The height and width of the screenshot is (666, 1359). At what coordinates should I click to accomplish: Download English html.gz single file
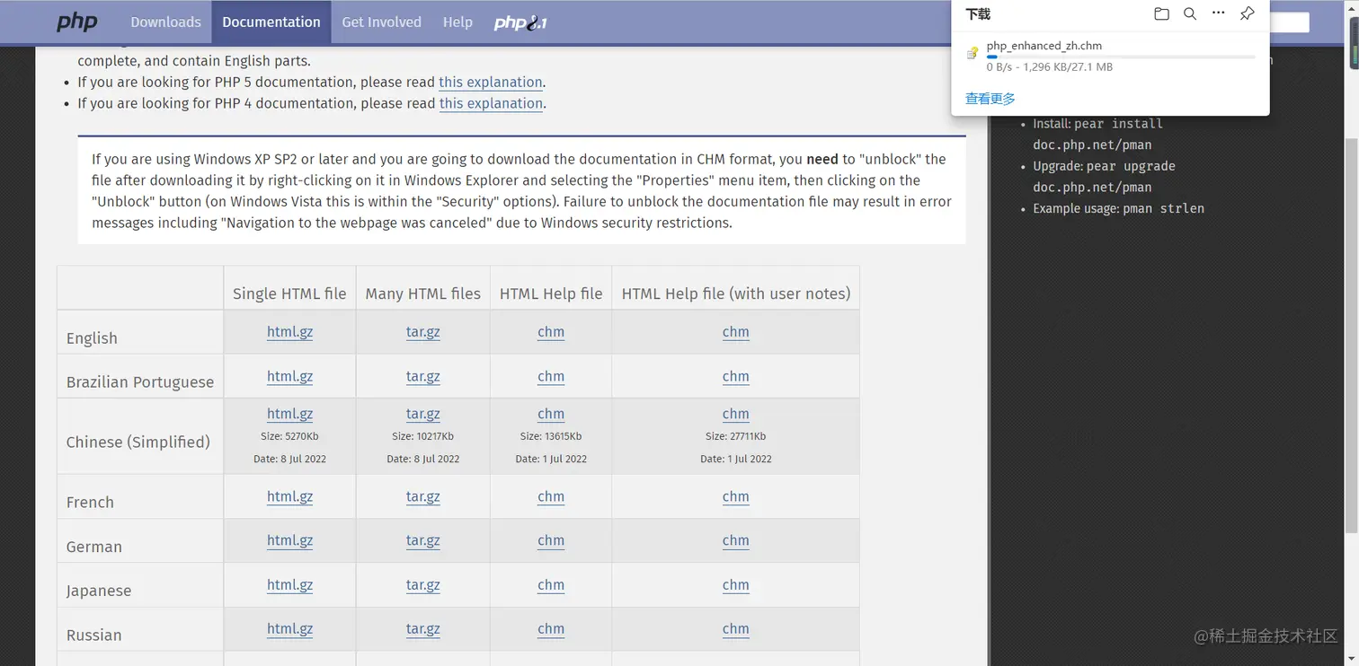[x=289, y=332]
